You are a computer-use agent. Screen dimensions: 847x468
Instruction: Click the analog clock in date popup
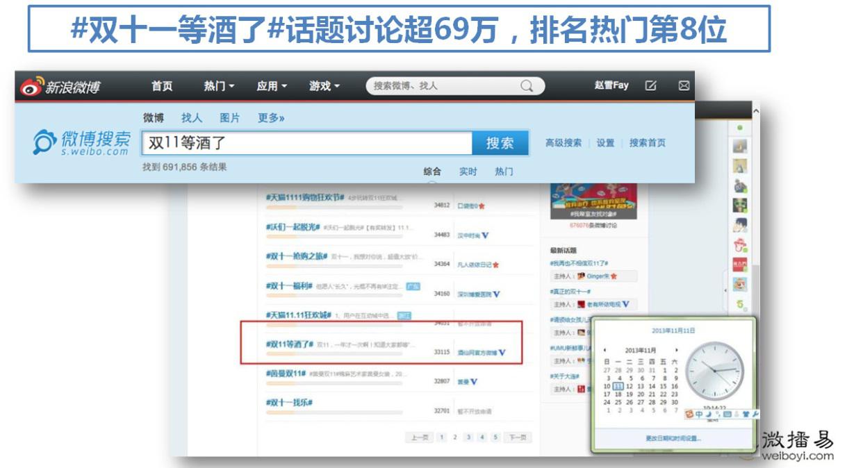pos(714,371)
